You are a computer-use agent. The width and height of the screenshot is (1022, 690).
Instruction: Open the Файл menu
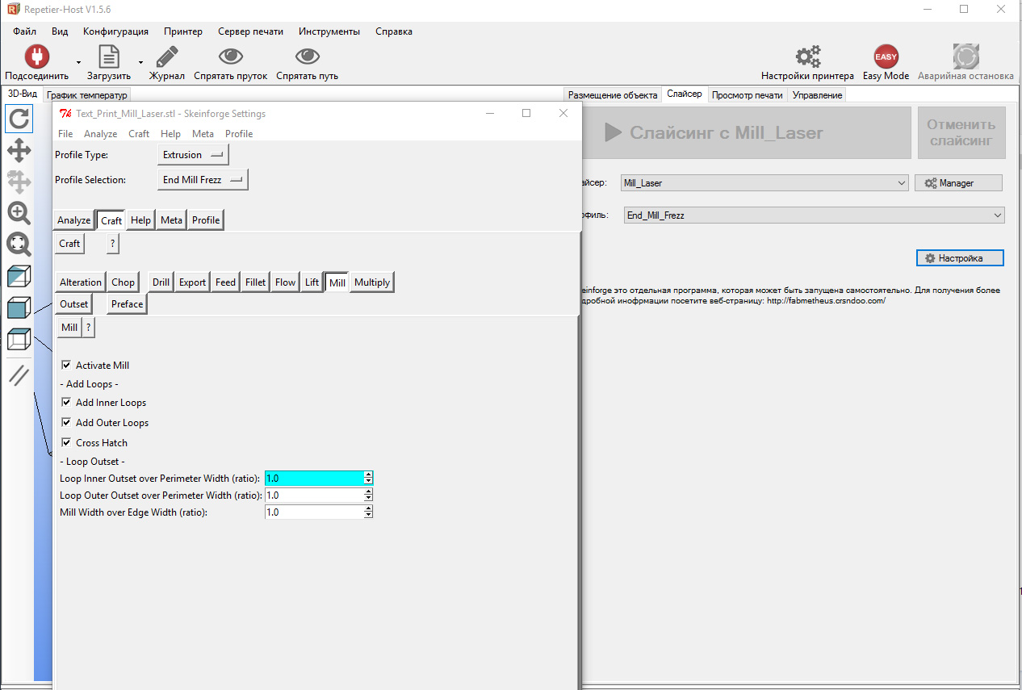click(24, 31)
